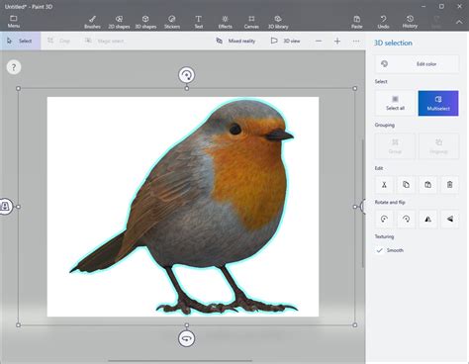
Task: Open the 3D shapes tab
Action: tap(145, 22)
